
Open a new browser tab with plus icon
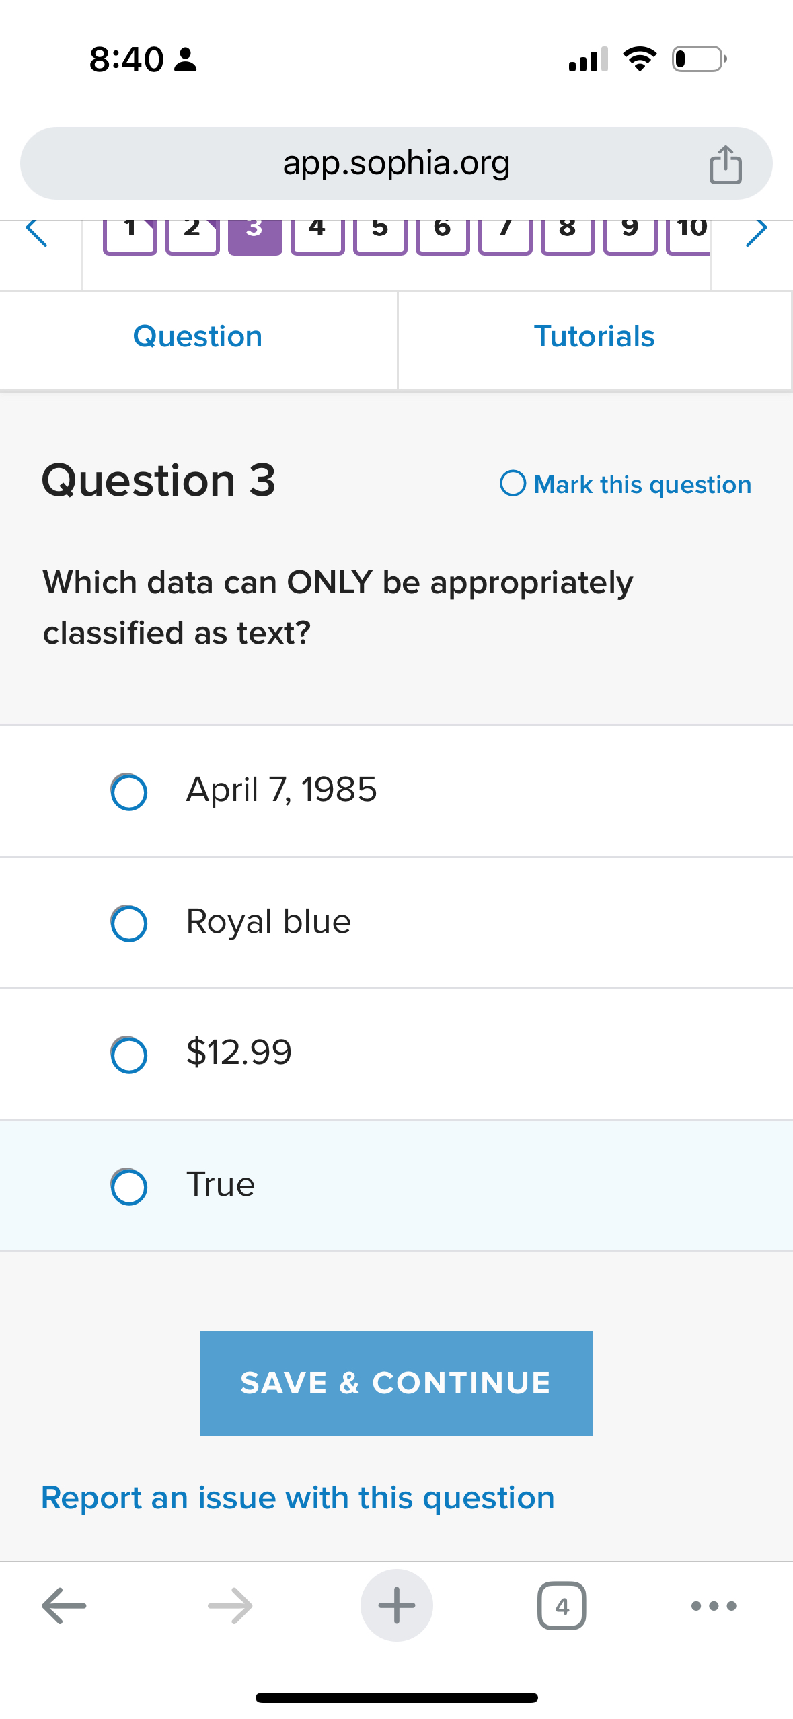[x=396, y=1605]
